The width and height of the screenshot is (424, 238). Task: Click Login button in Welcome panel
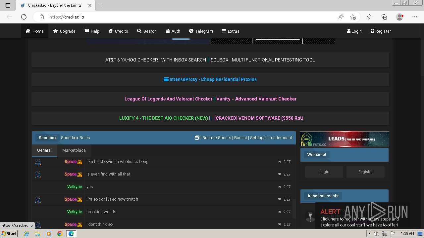(324, 172)
